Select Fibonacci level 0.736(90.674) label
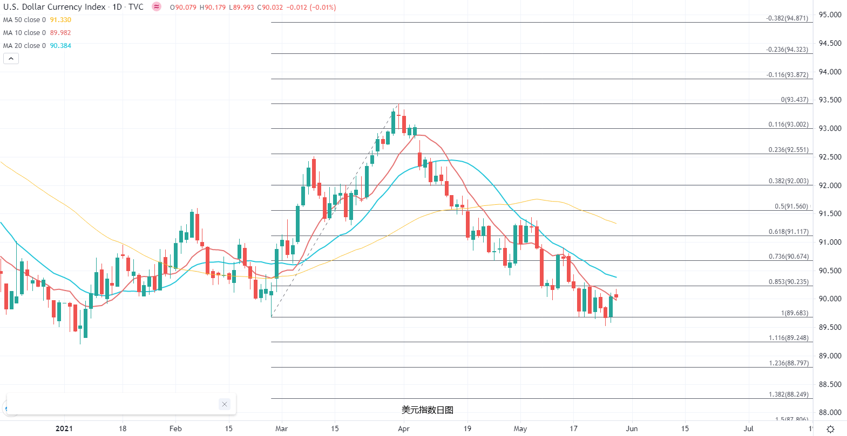Image resolution: width=847 pixels, height=436 pixels. (x=789, y=257)
